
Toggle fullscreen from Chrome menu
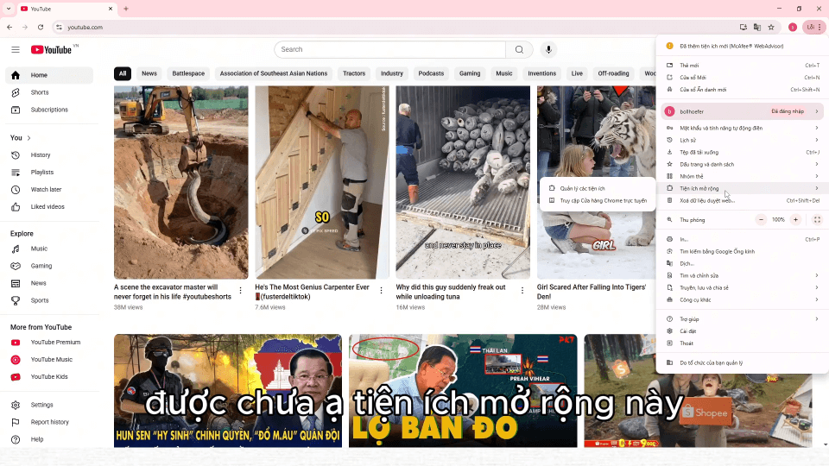coord(817,220)
